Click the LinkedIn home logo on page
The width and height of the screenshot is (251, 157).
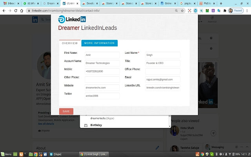tap(35, 20)
